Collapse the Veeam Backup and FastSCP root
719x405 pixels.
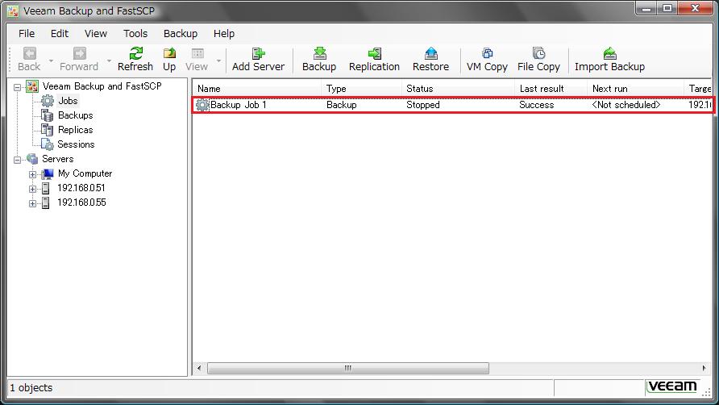[x=18, y=87]
